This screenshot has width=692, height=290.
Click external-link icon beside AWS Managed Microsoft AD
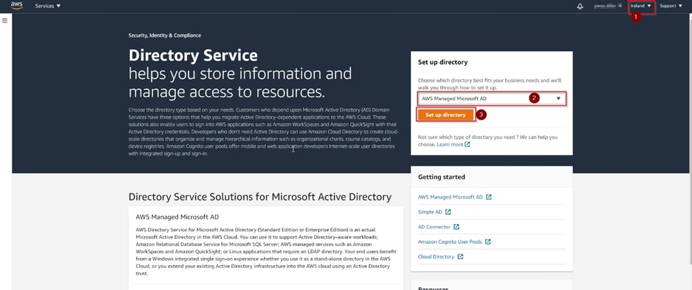point(489,197)
